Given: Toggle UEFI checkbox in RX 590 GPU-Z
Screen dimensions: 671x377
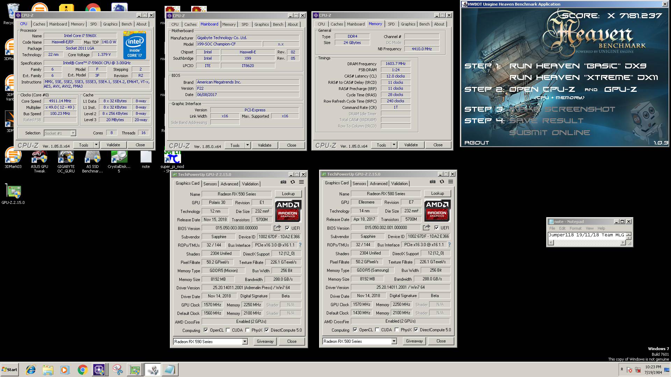Looking at the screenshot, I should pyautogui.click(x=287, y=228).
